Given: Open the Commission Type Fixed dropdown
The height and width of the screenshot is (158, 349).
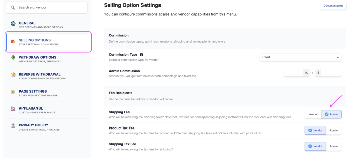Looking at the screenshot, I should pyautogui.click(x=300, y=57).
